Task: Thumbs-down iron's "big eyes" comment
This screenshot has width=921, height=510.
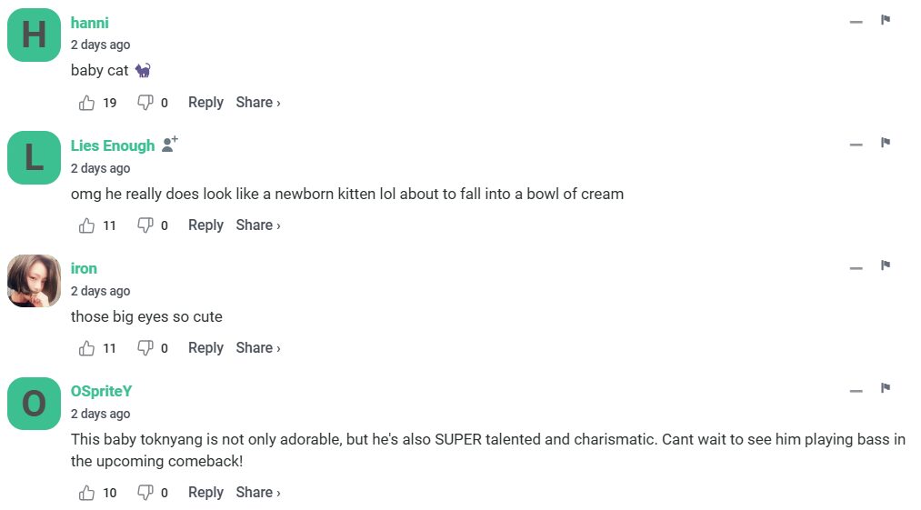Action: coord(145,348)
